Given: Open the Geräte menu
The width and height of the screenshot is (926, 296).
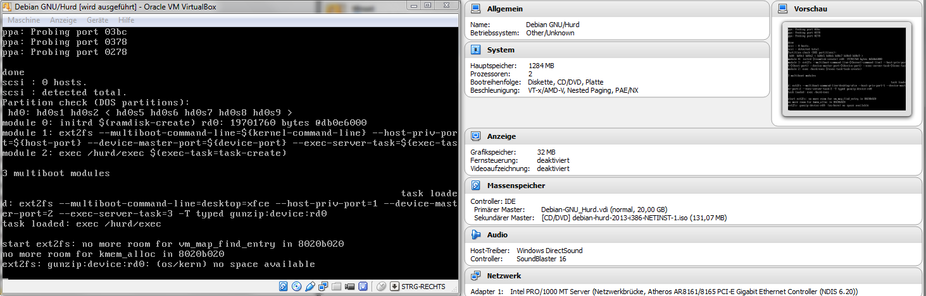Looking at the screenshot, I should tap(97, 20).
